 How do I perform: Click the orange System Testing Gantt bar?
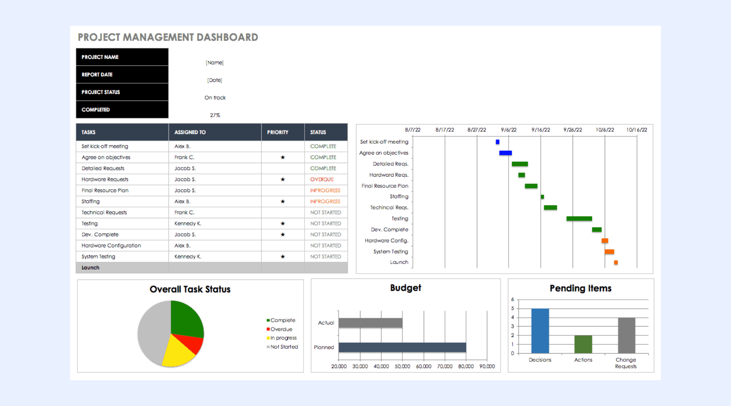(x=610, y=251)
